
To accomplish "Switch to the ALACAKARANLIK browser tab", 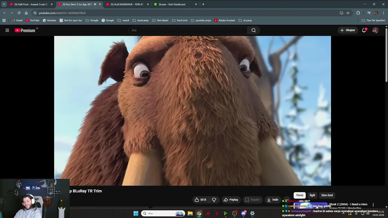I will click(127, 4).
